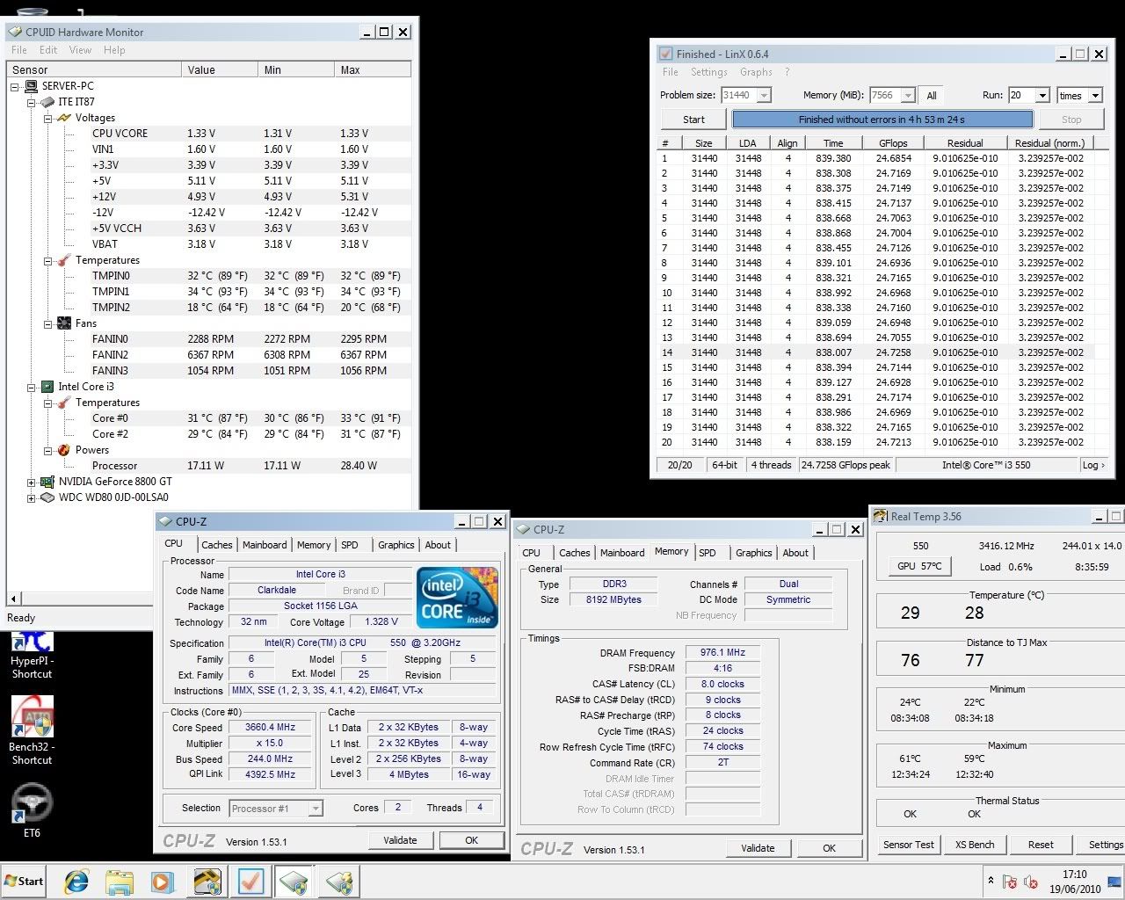
Task: Launch the ET6 desktop shortcut
Action: click(x=32, y=809)
